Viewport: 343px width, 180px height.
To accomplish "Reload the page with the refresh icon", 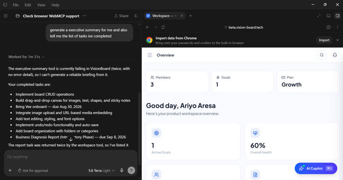I will [163, 27].
